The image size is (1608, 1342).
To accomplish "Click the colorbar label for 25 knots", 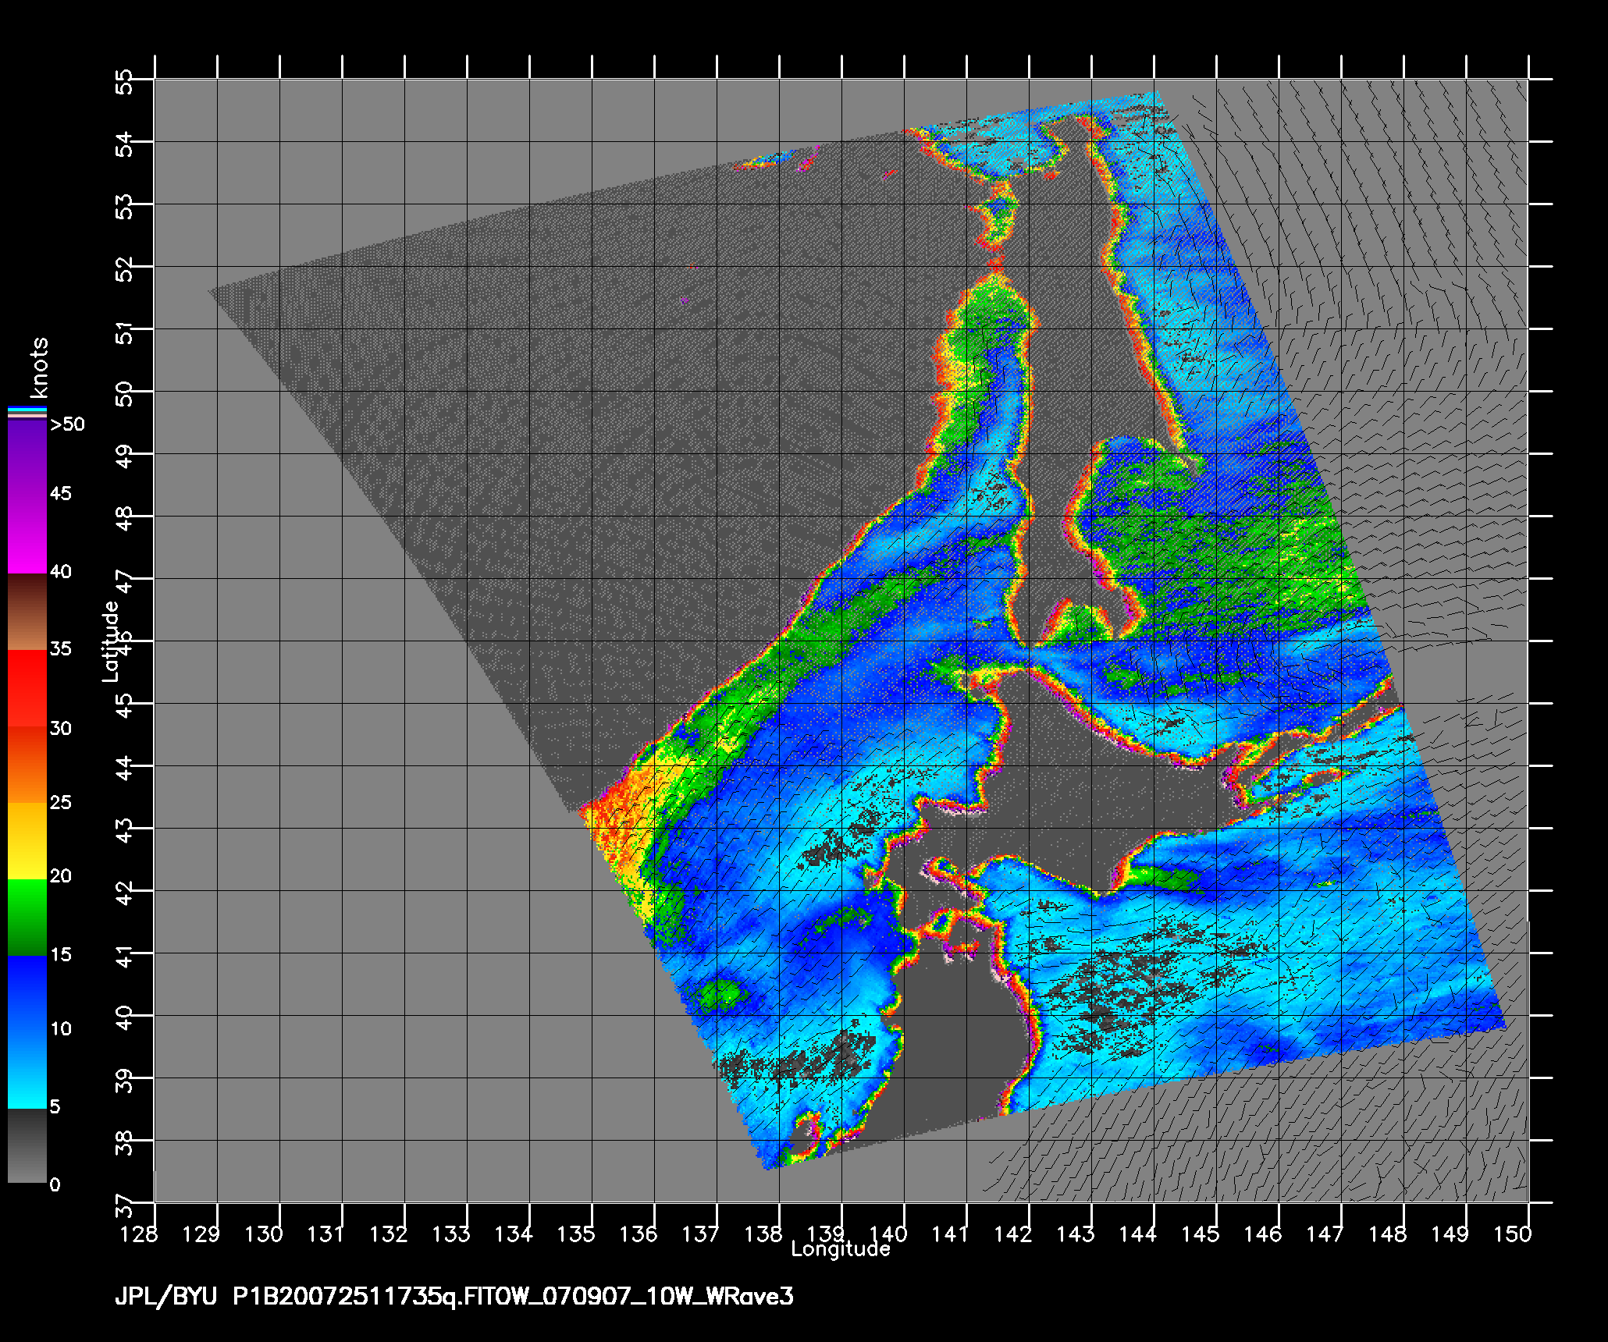I will [61, 802].
